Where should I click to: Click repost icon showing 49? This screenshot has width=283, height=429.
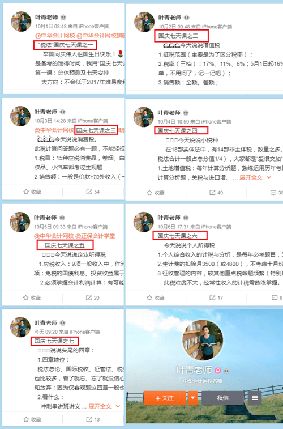[212, 193]
